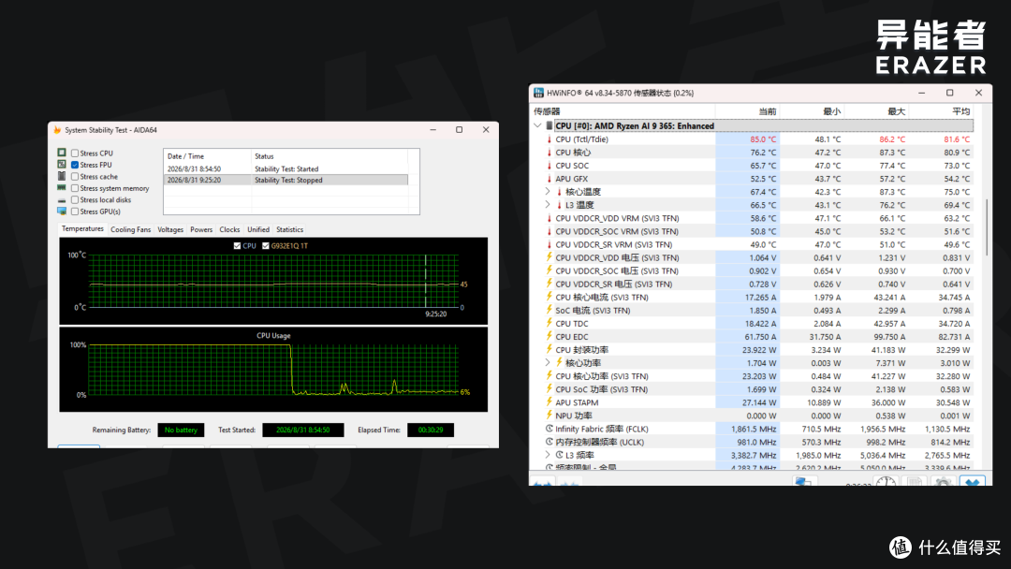Screen dimensions: 1011x569
Task: Click the blue X icon in HWiNFO bottom toolbar
Action: [x=973, y=481]
